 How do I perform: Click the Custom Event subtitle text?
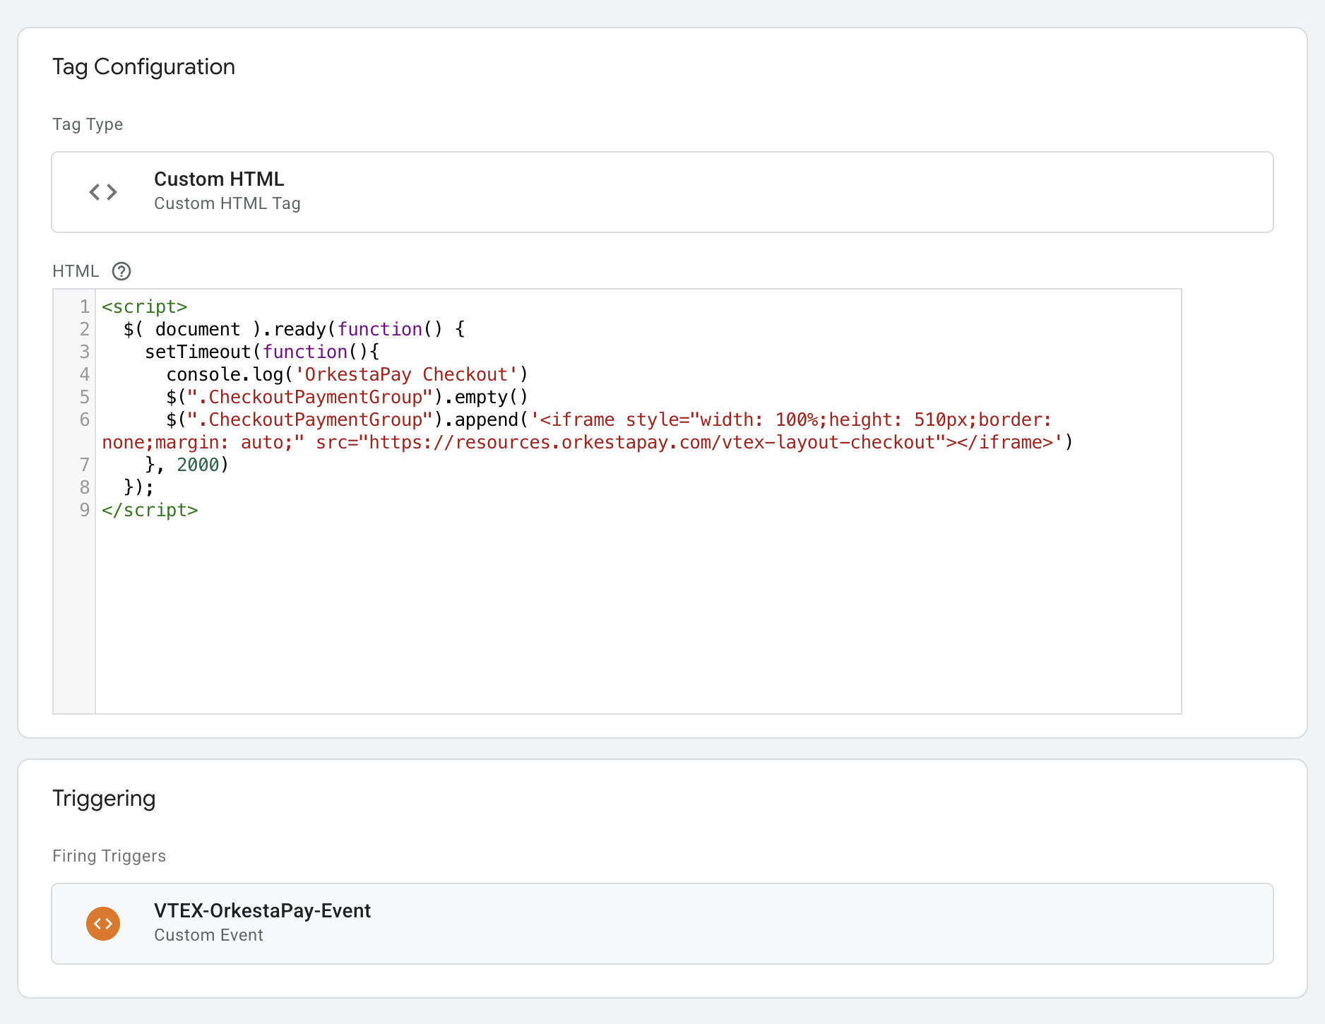point(208,935)
